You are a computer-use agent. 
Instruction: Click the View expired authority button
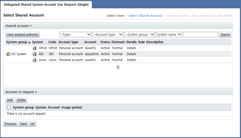click(x=23, y=34)
